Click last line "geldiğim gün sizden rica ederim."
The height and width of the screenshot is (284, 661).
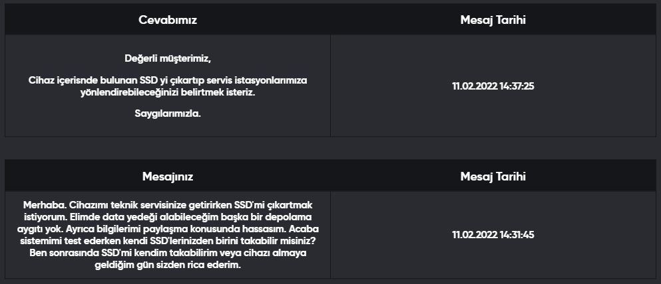[x=168, y=265]
